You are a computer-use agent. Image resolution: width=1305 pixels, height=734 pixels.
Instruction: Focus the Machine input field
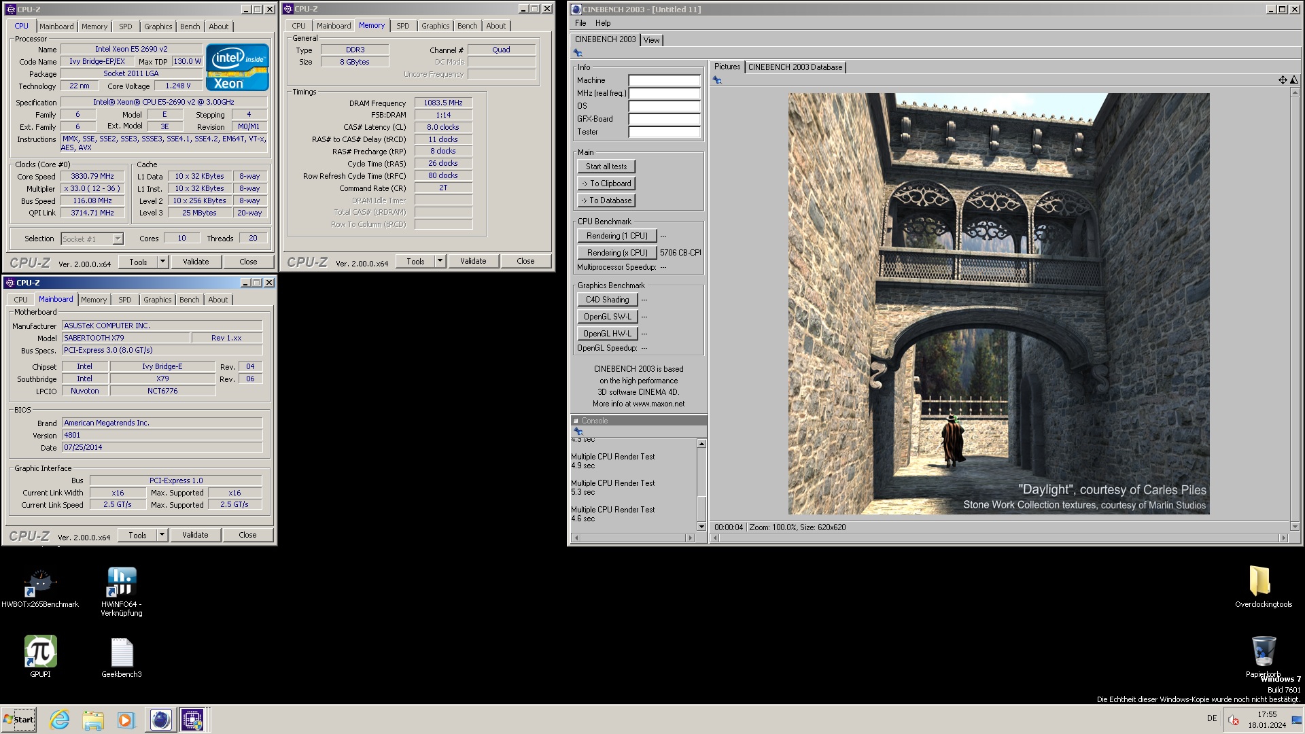(663, 80)
